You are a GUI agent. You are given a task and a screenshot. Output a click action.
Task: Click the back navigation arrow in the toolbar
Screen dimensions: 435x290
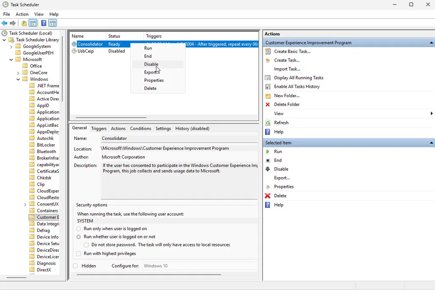[x=5, y=23]
